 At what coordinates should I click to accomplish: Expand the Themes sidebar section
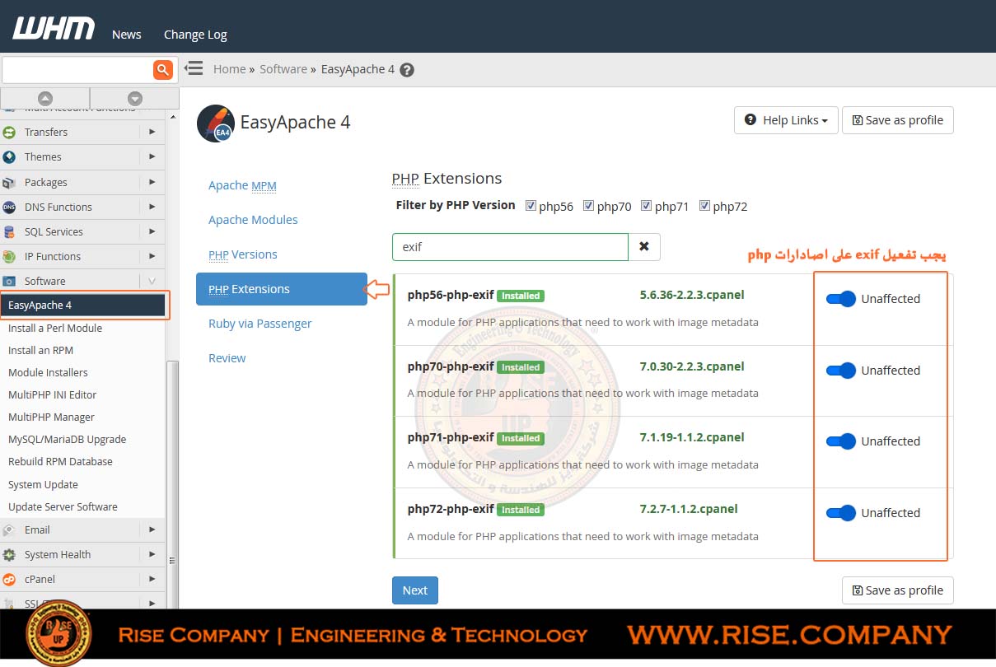click(x=152, y=156)
